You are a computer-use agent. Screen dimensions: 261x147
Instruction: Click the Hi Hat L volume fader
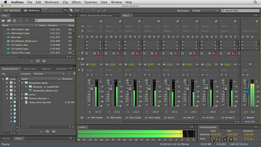coord(207,87)
